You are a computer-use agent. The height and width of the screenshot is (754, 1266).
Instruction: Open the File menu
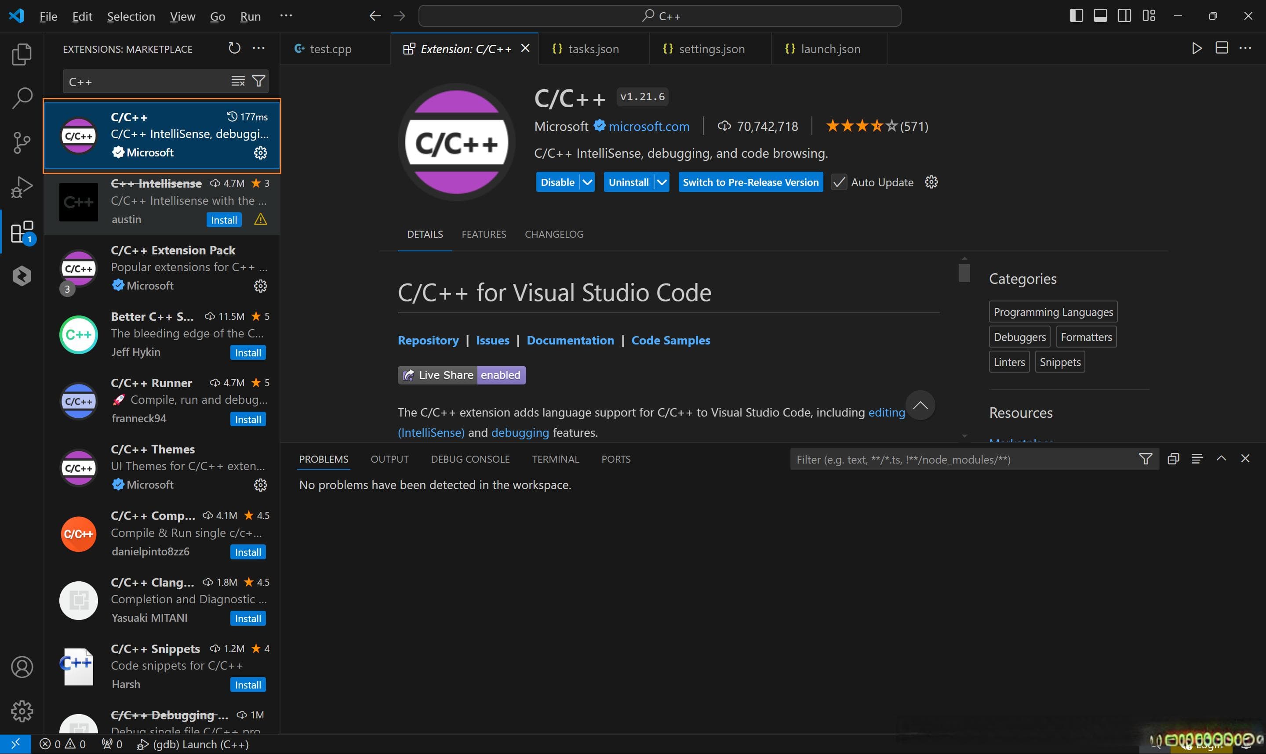(48, 16)
